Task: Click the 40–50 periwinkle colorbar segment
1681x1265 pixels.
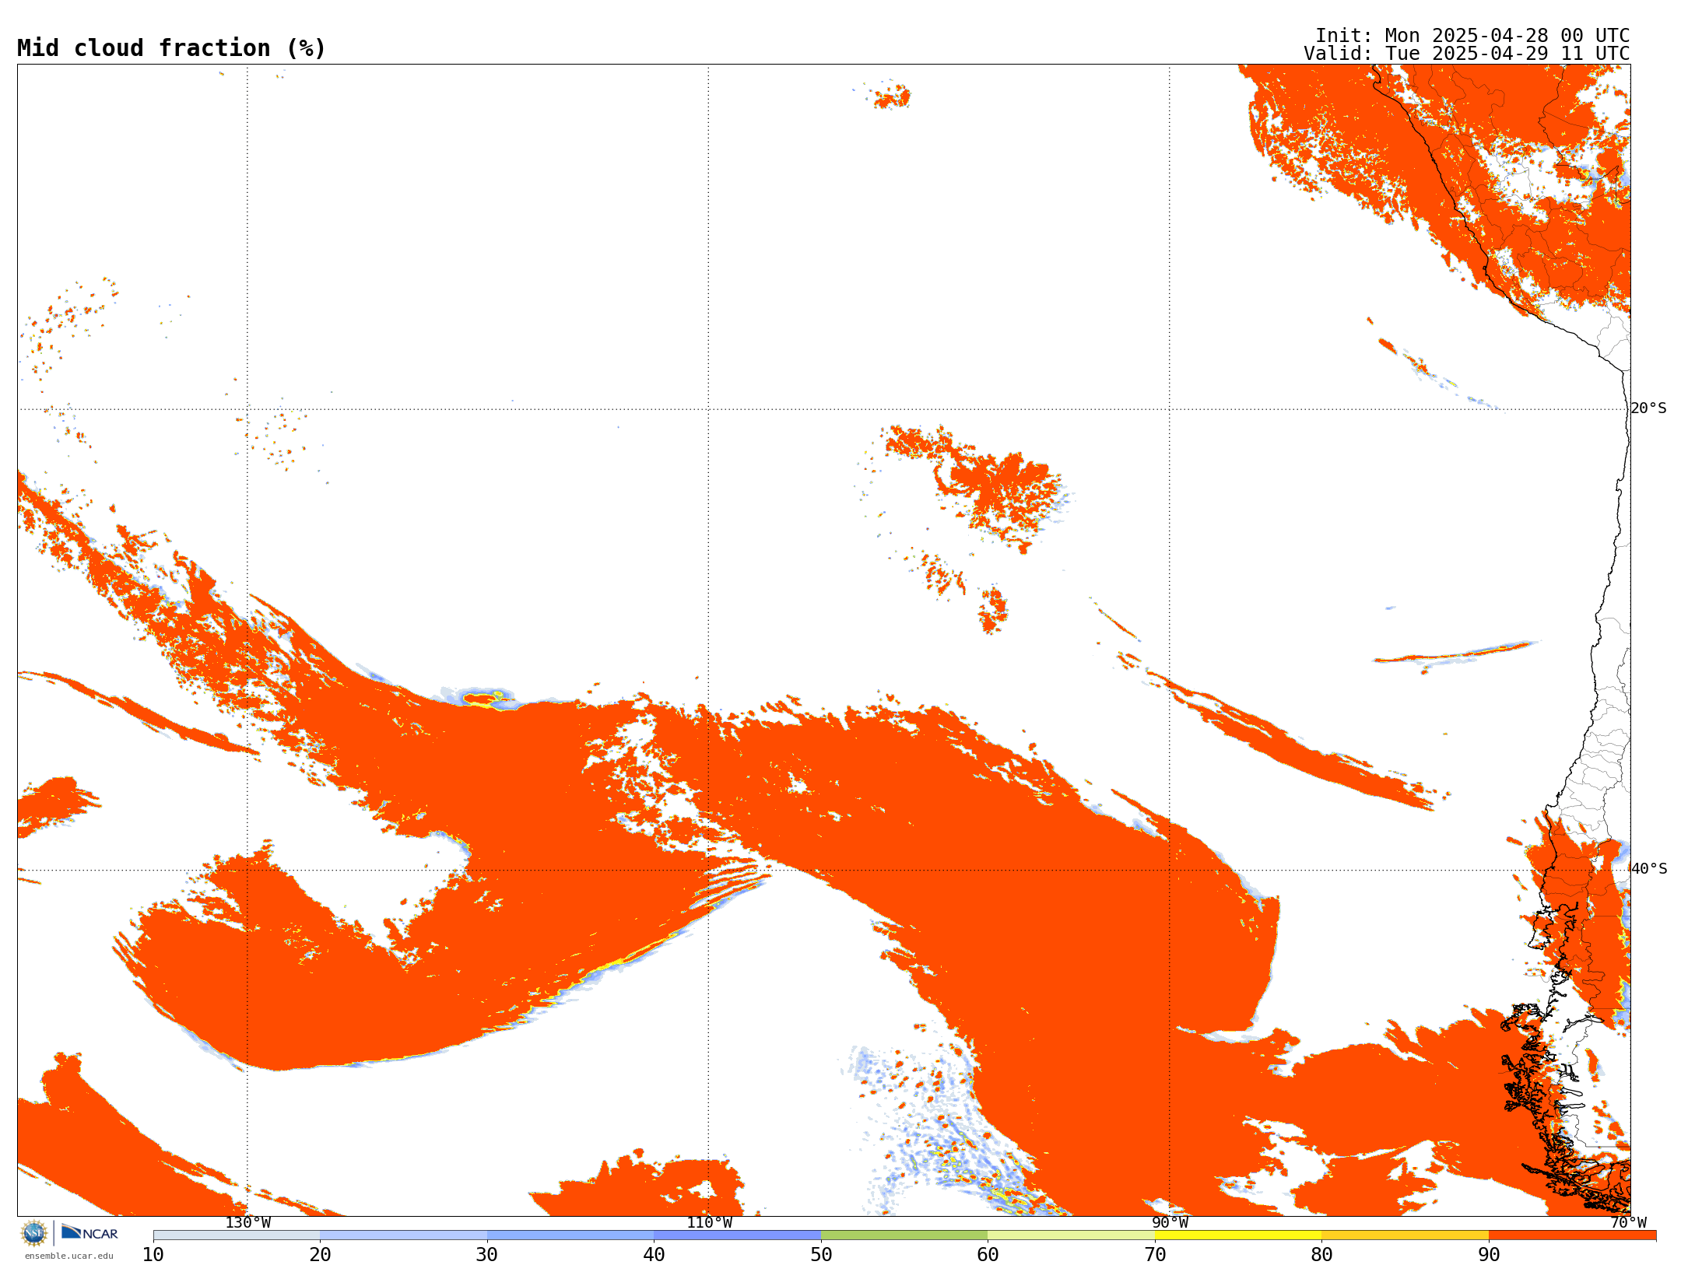Action: [x=737, y=1235]
